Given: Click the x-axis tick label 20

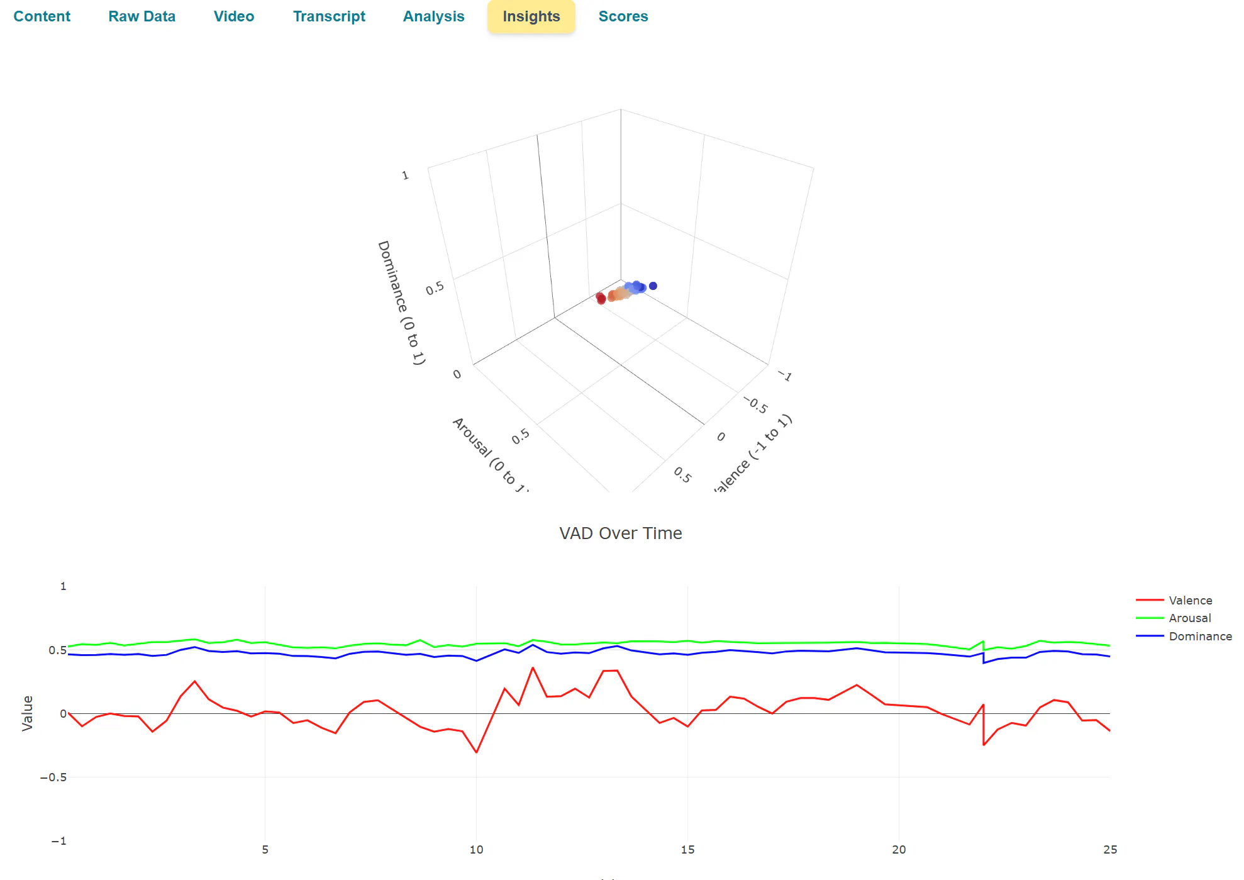Looking at the screenshot, I should click(x=899, y=850).
